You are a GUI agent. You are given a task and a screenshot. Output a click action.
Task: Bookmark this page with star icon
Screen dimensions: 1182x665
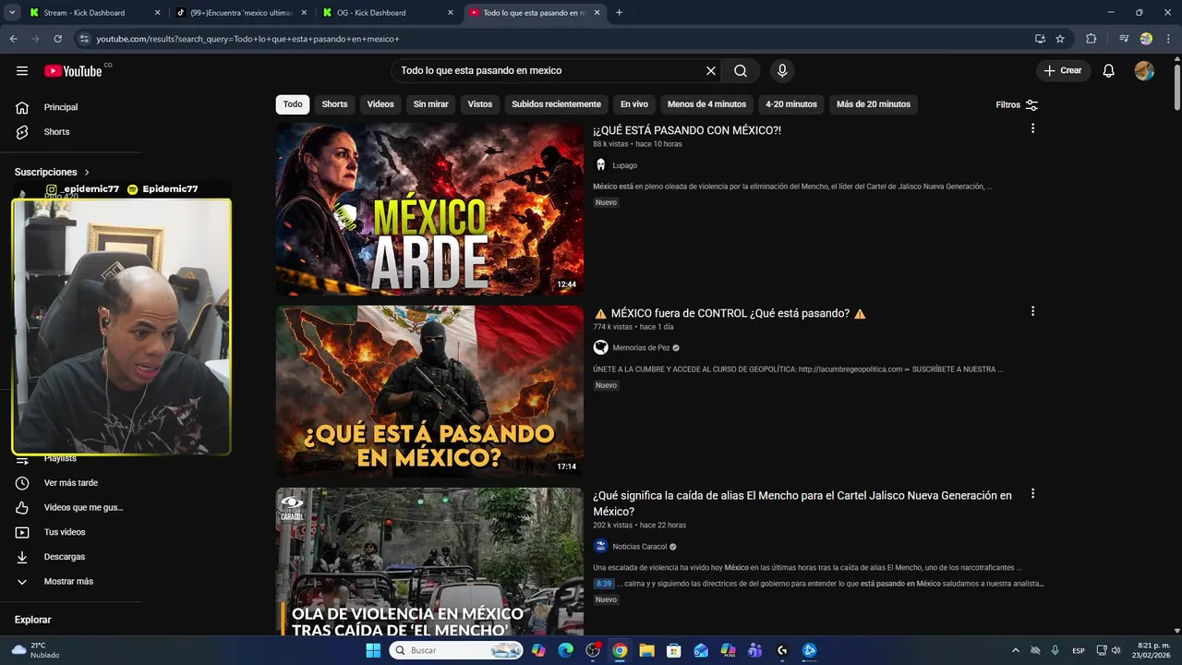[1060, 39]
